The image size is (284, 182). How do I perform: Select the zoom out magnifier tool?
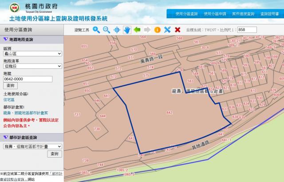(x=106, y=30)
